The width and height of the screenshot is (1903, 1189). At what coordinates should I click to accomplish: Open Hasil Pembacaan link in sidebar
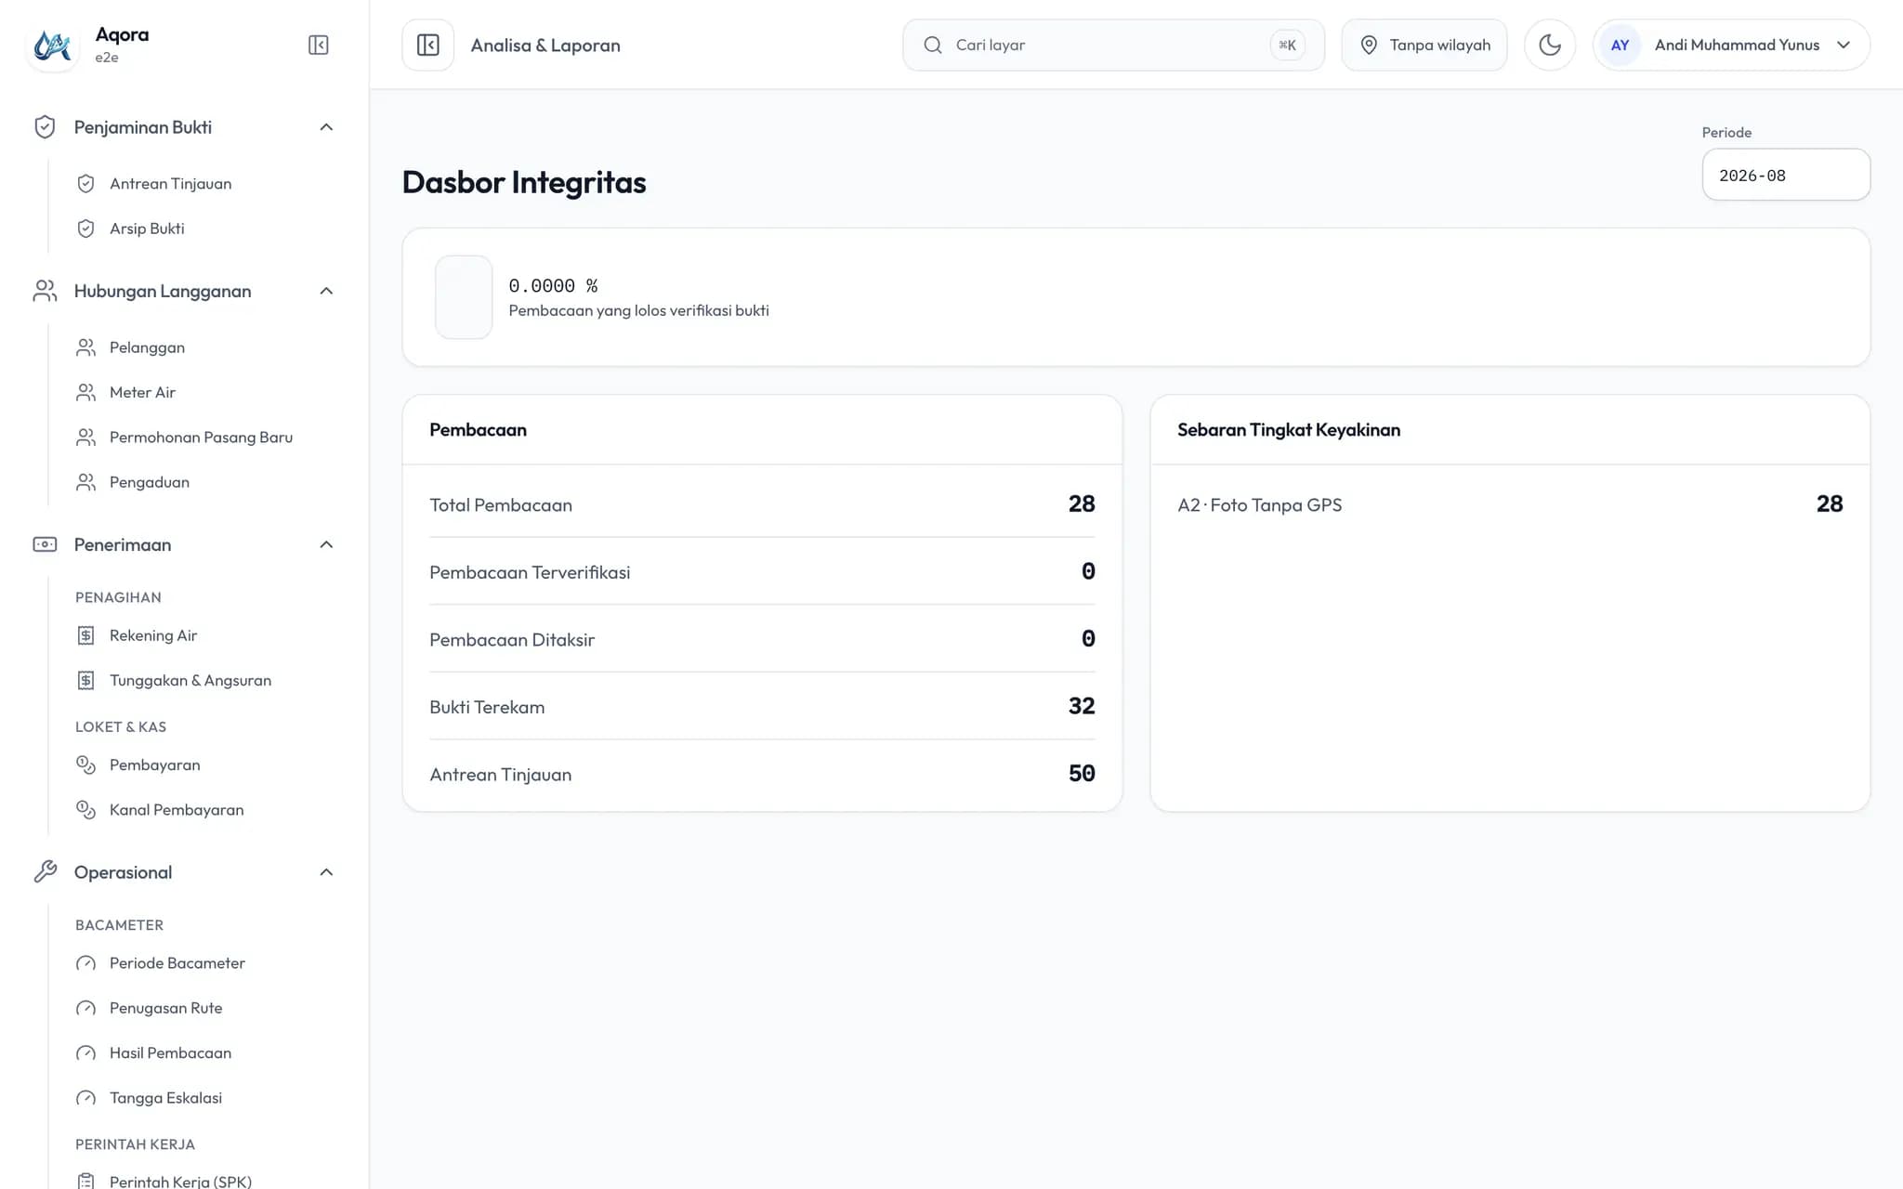(170, 1052)
